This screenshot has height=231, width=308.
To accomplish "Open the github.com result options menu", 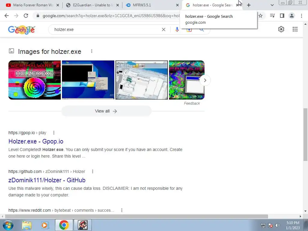I will [x=93, y=171].
